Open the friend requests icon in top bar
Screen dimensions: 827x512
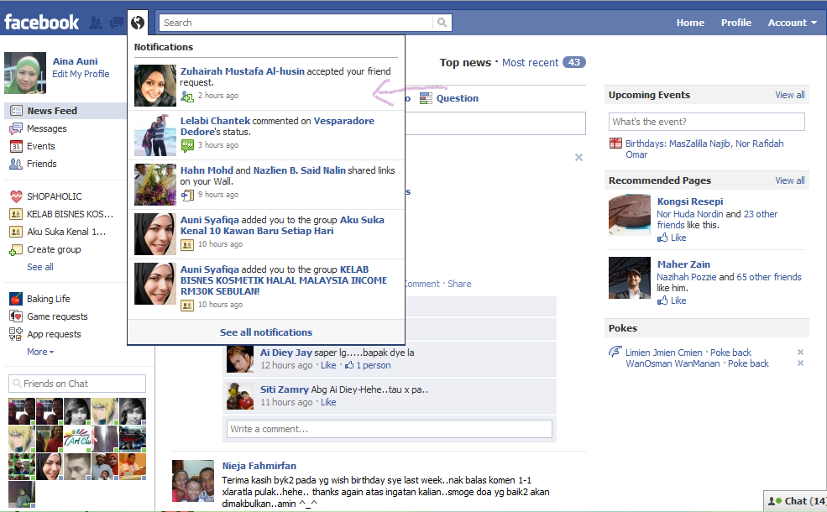[96, 23]
